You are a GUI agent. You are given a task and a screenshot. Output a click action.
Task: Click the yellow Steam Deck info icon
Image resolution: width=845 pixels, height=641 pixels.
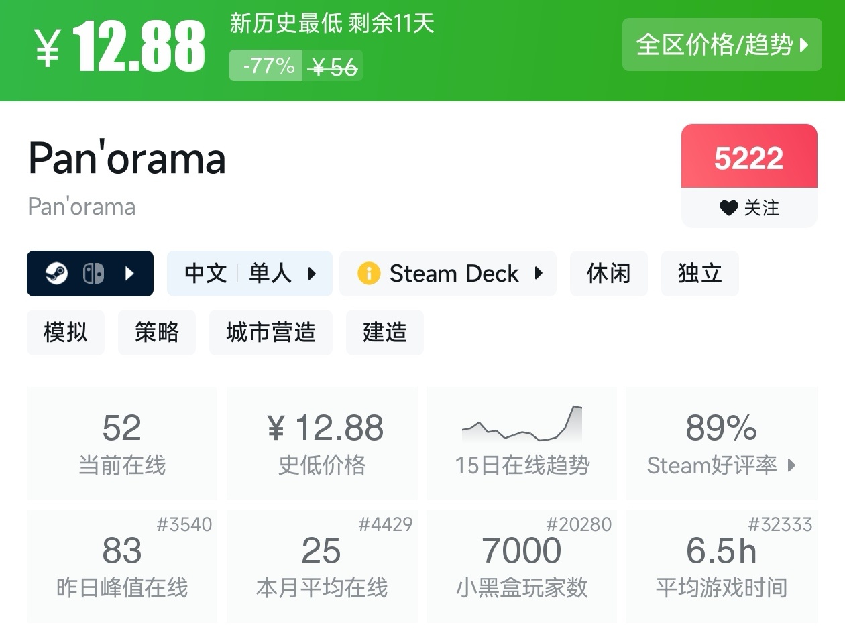[368, 274]
